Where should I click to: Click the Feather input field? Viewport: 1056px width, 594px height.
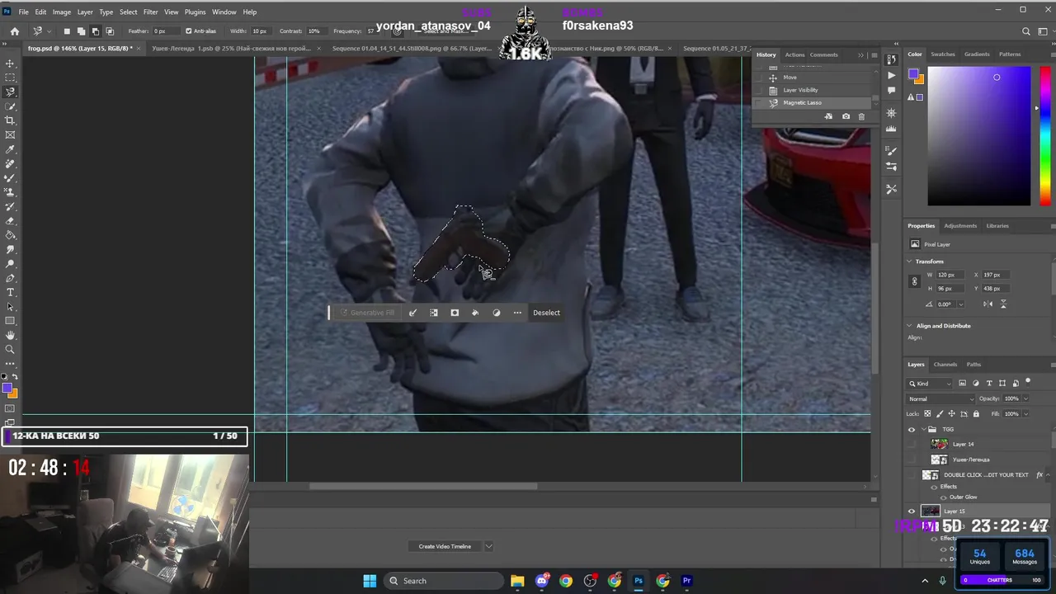point(167,31)
